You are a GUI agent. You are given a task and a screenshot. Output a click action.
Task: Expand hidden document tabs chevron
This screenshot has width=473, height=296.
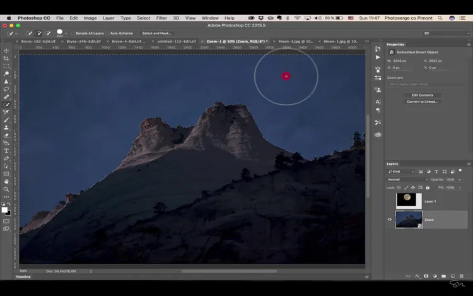pyautogui.click(x=367, y=41)
